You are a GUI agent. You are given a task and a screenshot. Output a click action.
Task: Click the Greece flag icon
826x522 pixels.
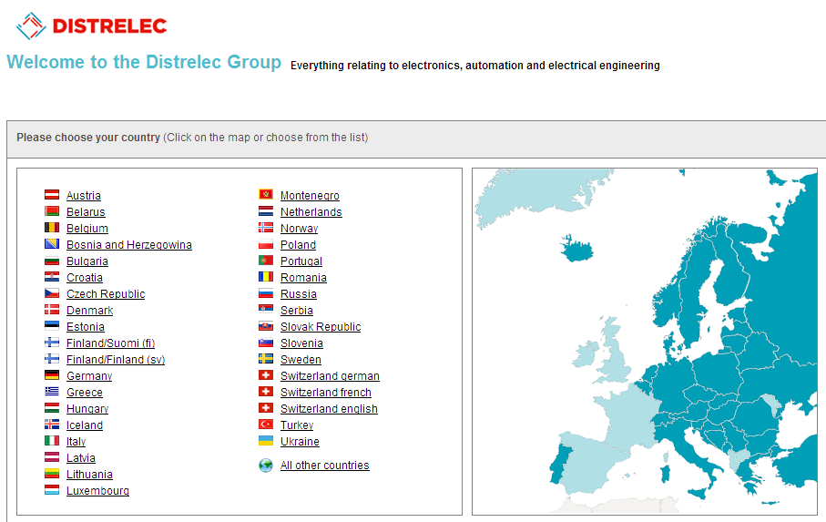tap(52, 392)
